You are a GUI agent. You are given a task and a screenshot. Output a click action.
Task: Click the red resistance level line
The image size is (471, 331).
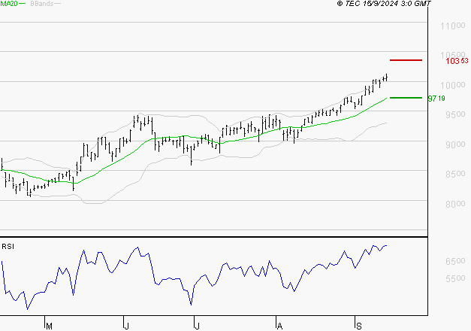[406, 60]
